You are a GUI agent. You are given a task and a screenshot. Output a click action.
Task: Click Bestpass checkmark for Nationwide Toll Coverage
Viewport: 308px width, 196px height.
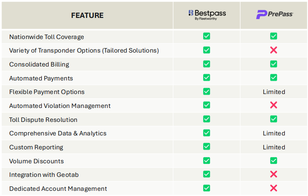tap(206, 36)
